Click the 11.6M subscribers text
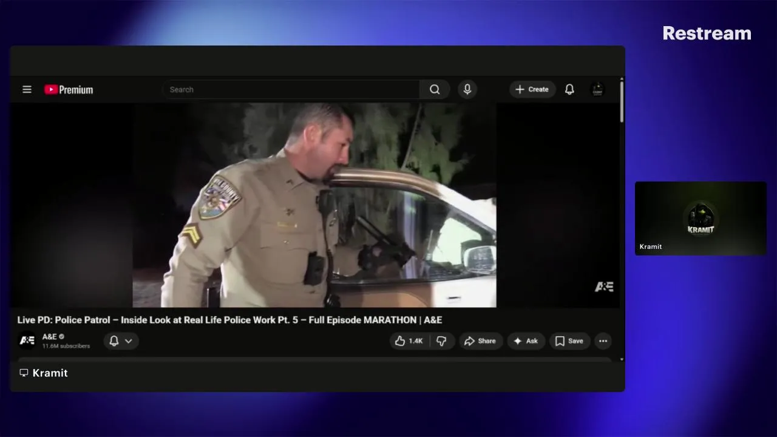777x437 pixels. [66, 346]
